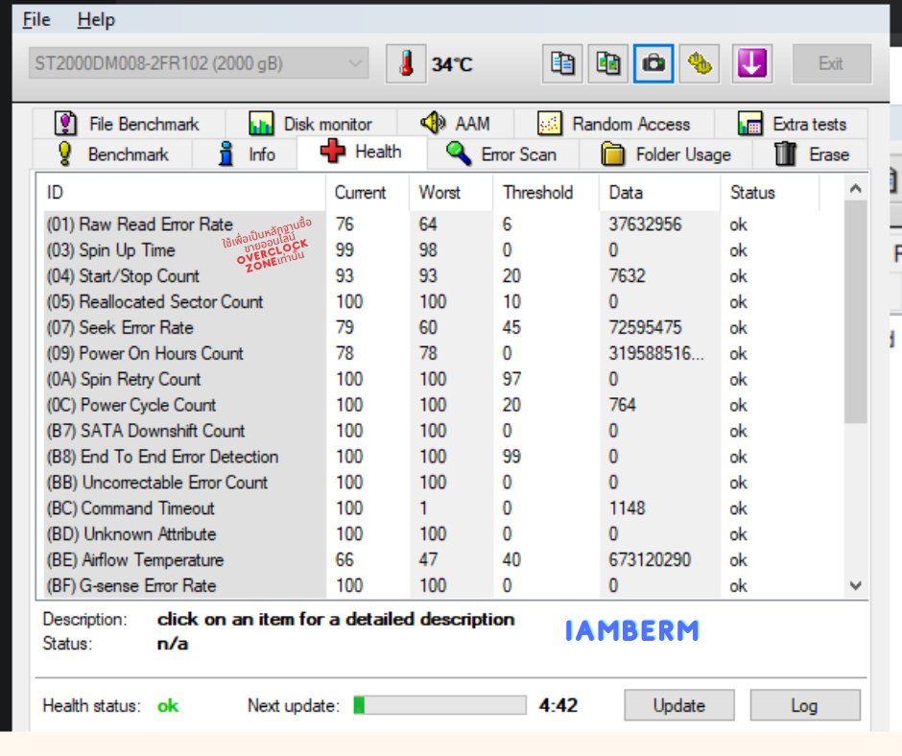Go to the Erase tab
The width and height of the screenshot is (902, 756).
812,154
